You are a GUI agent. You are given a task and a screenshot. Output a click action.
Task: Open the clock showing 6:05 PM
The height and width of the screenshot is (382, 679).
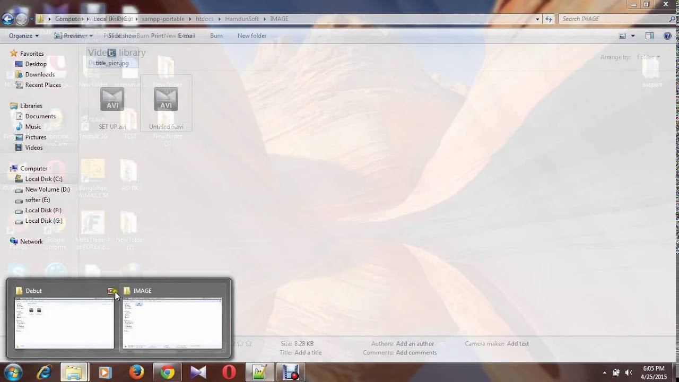[x=654, y=372]
